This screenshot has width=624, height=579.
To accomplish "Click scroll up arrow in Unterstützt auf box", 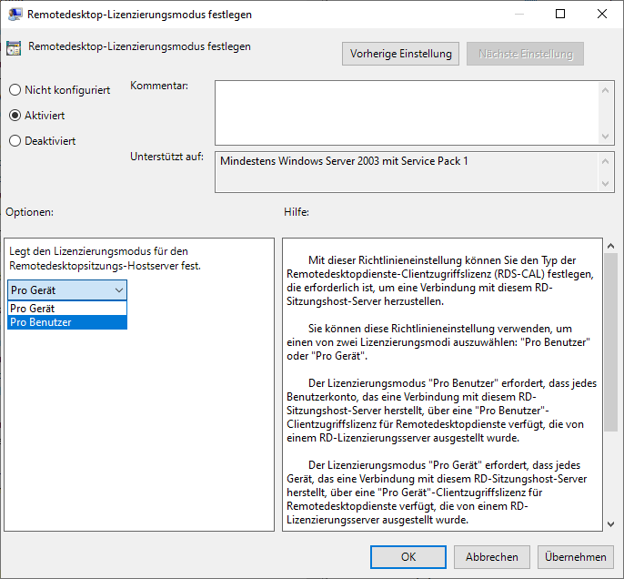I will pyautogui.click(x=607, y=161).
